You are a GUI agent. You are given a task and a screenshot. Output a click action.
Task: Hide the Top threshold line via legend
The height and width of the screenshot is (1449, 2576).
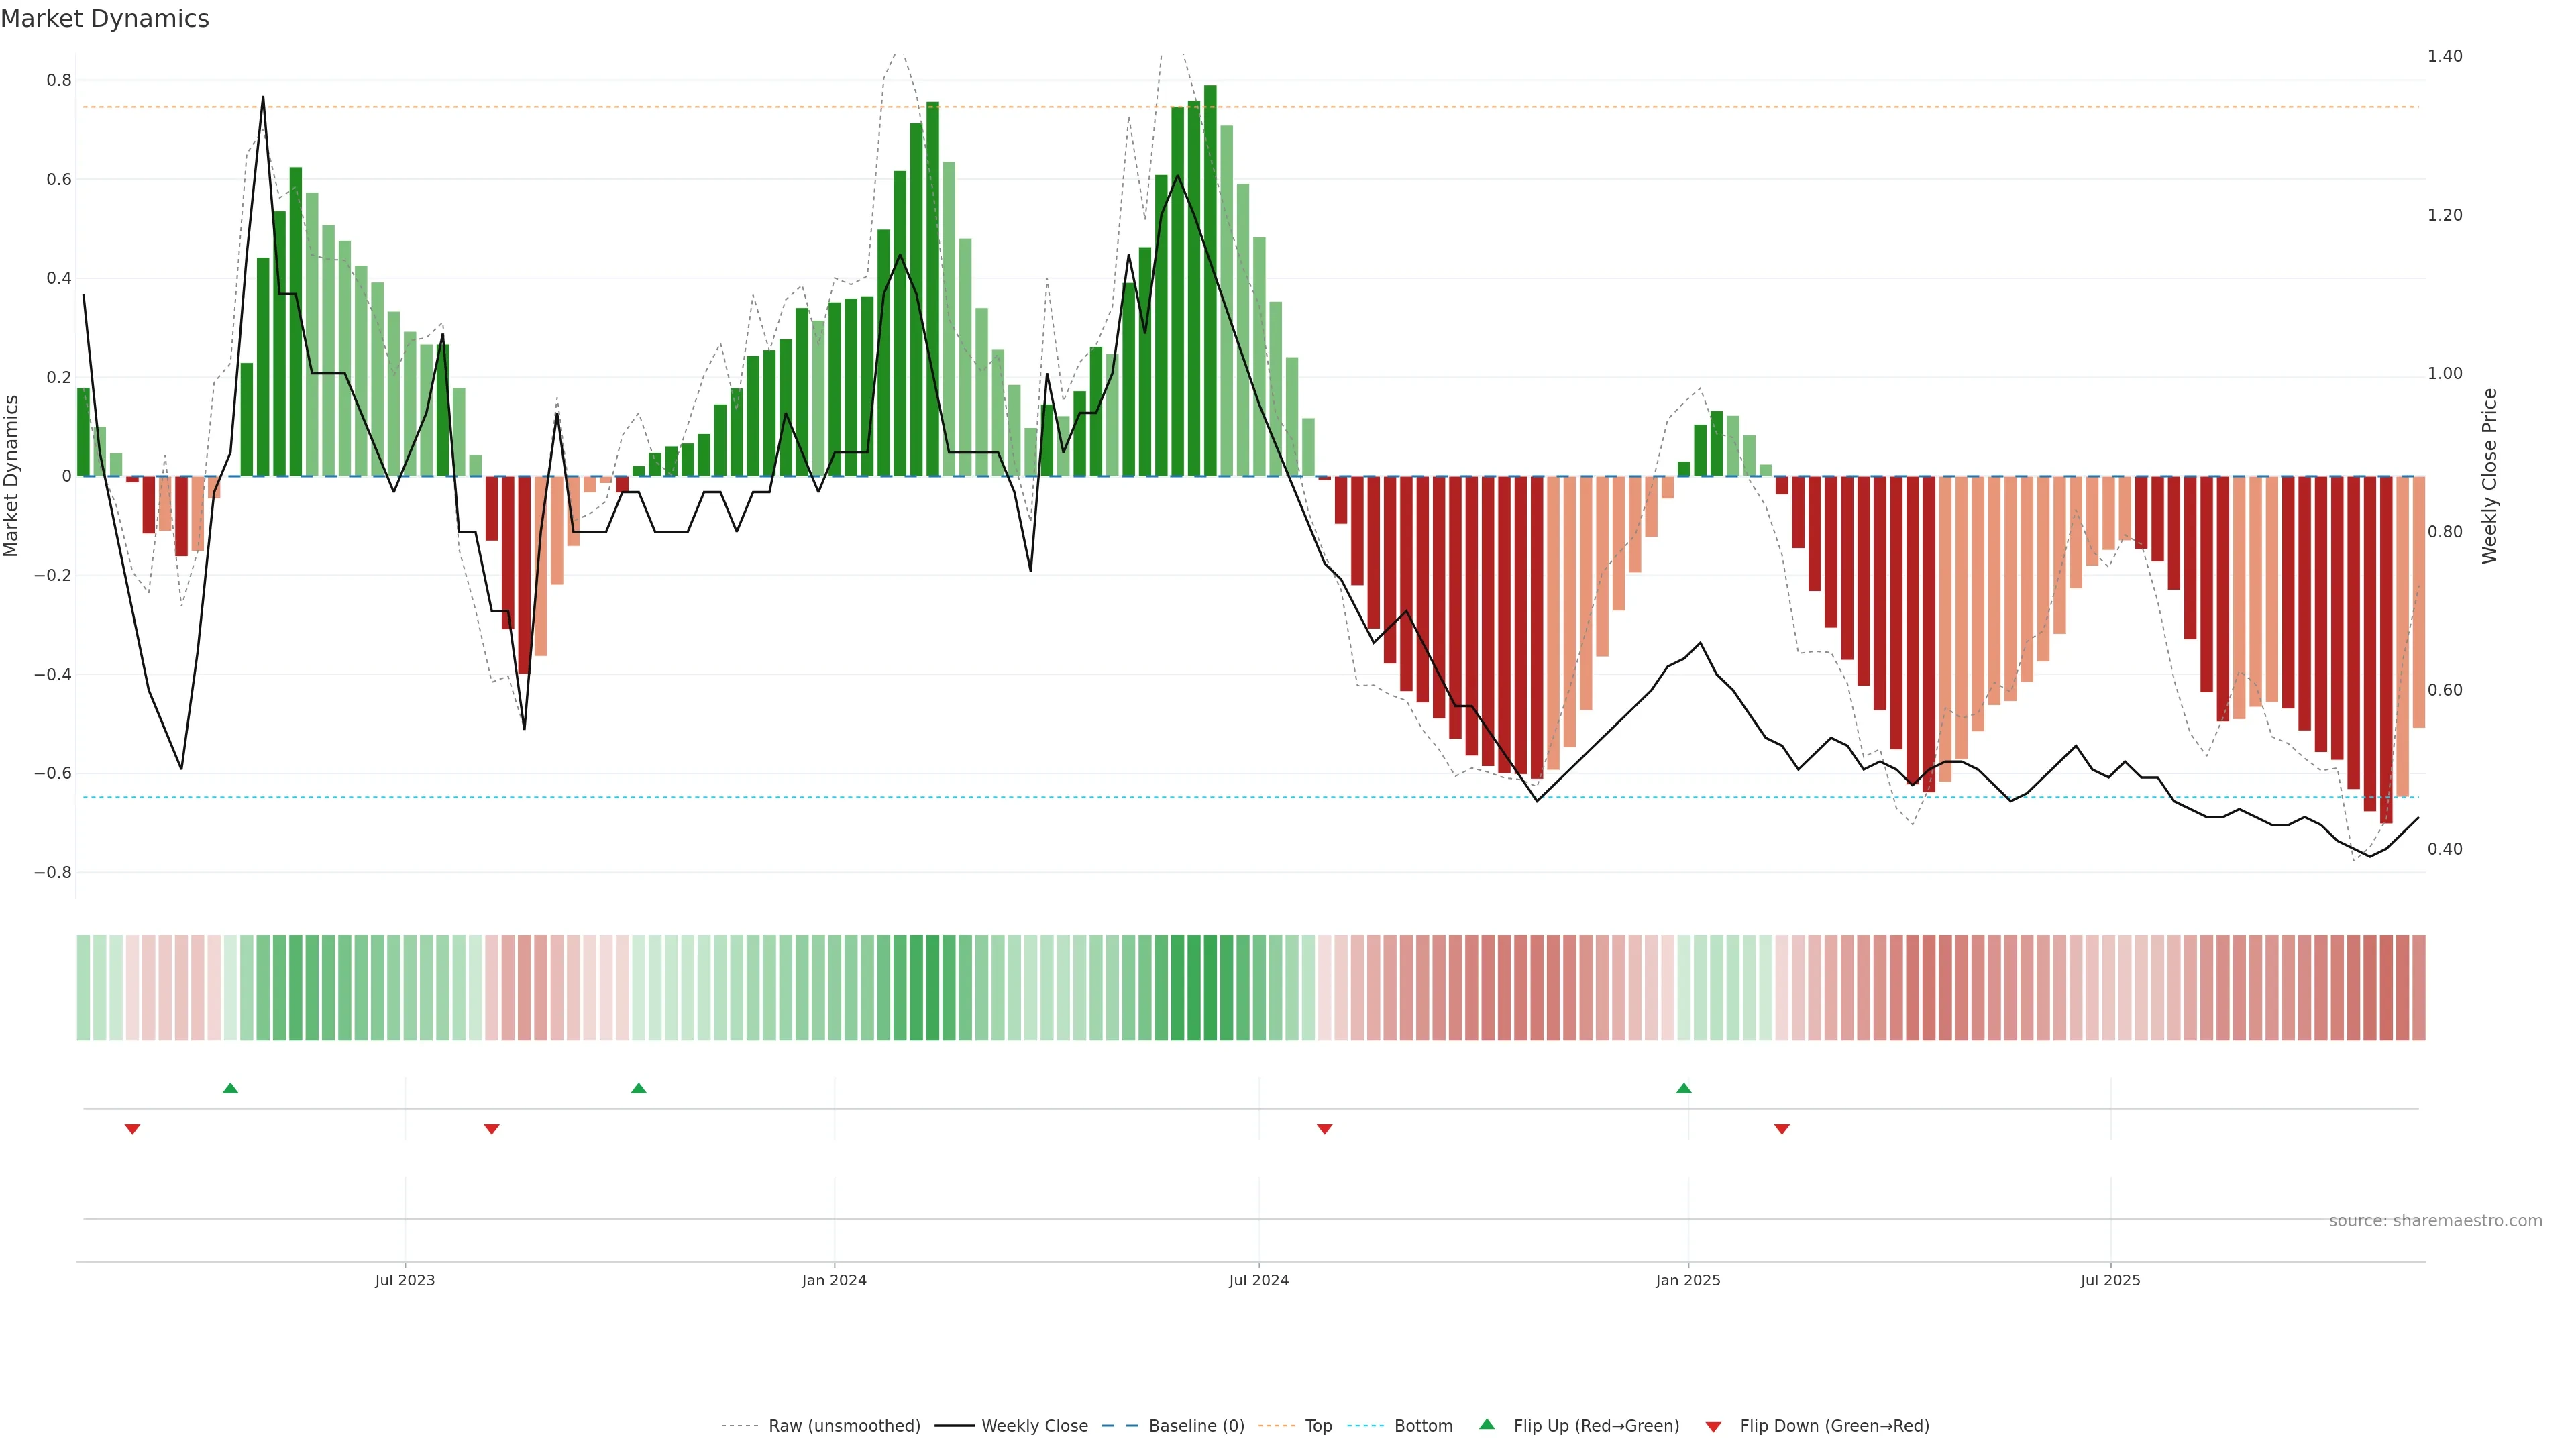1318,1426
